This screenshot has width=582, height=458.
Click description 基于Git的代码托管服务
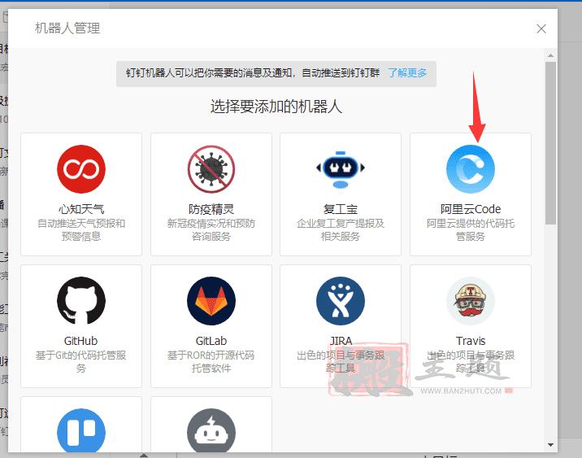pyautogui.click(x=81, y=361)
